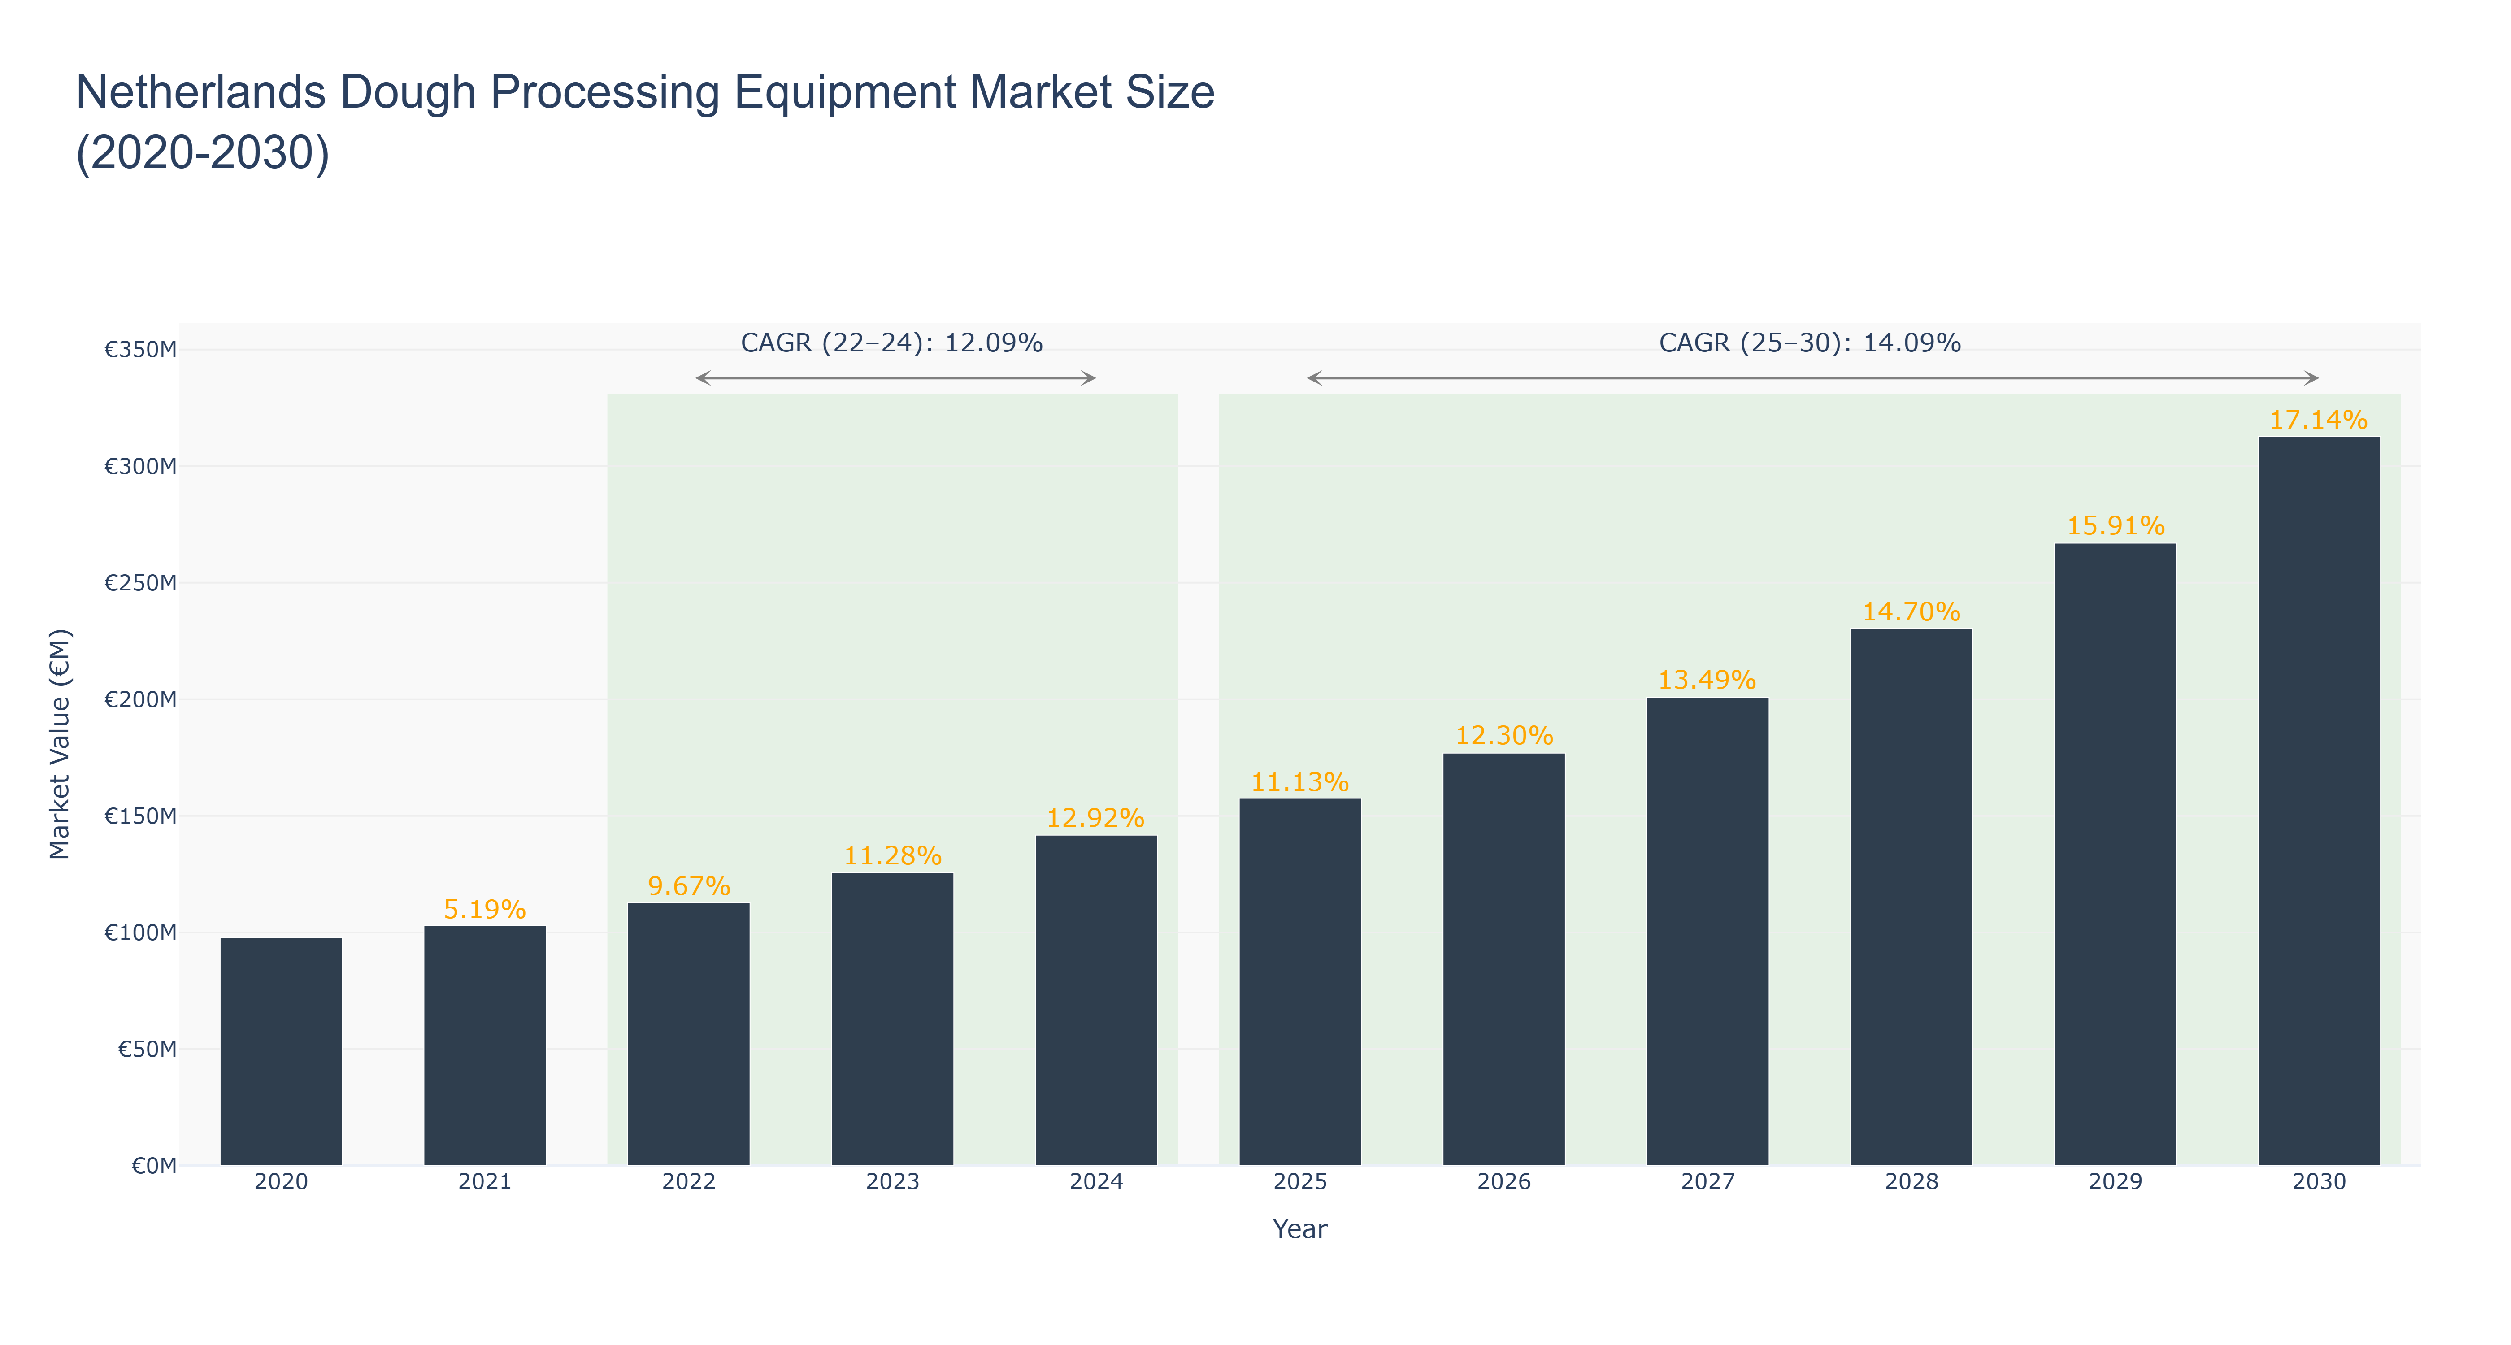The width and height of the screenshot is (2511, 1345).
Task: Click the 12.92% growth label
Action: pyautogui.click(x=1095, y=818)
